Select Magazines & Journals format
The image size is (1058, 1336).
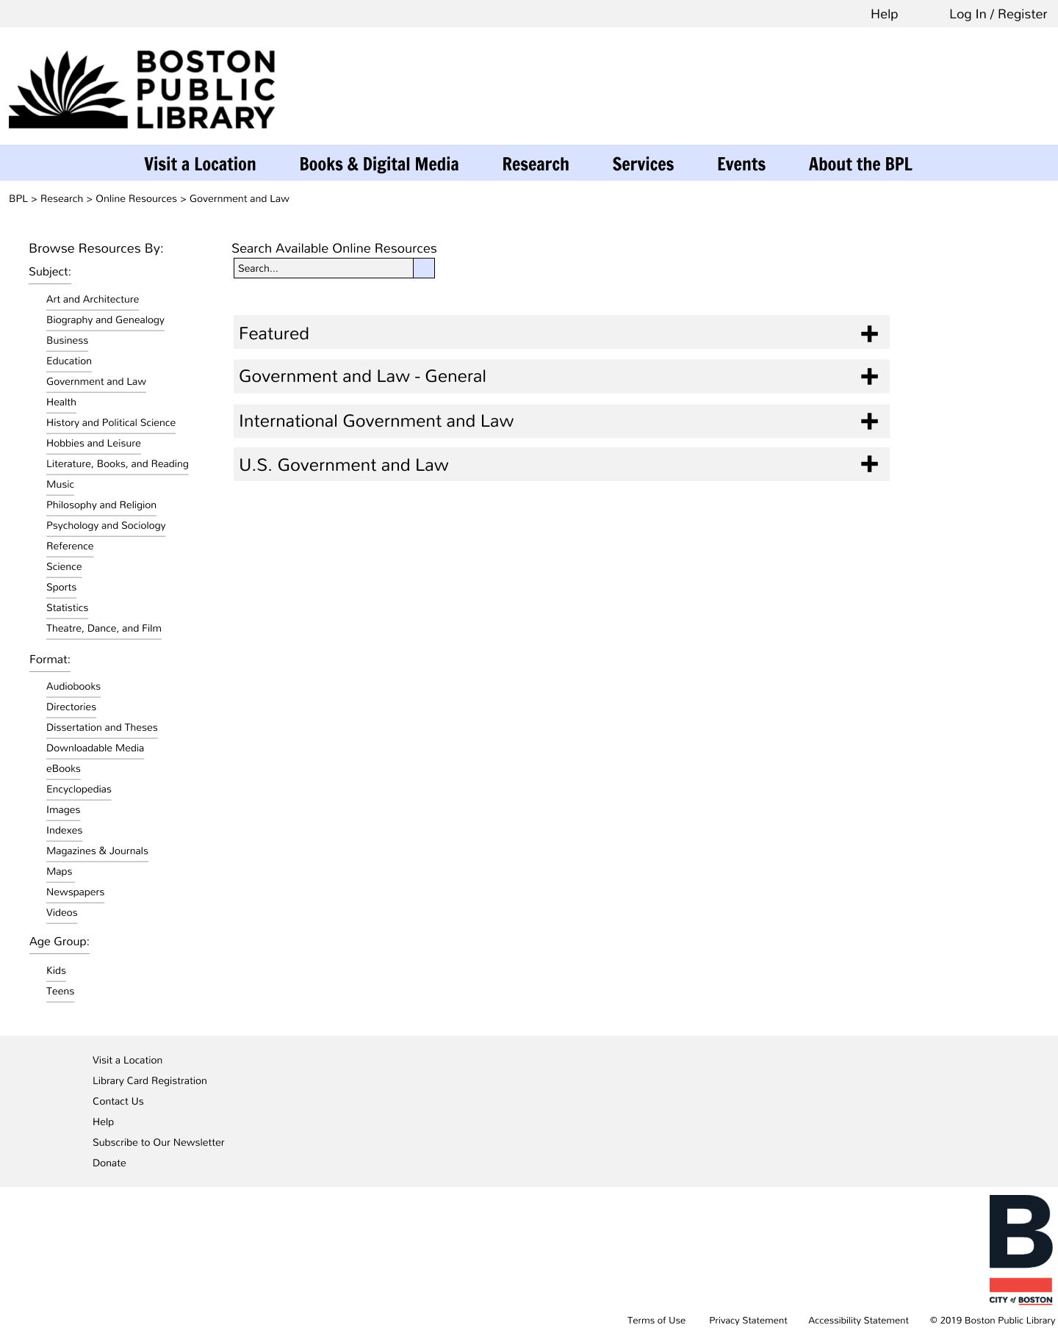click(x=97, y=851)
